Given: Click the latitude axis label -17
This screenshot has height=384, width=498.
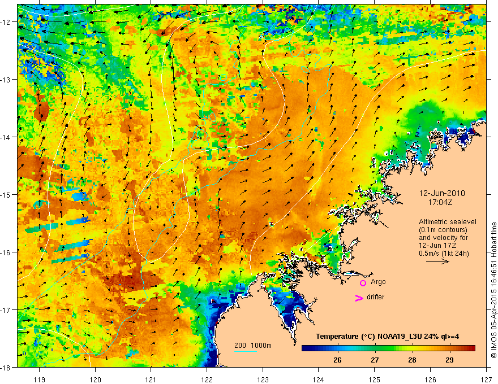Looking at the screenshot, I should coord(6,310).
